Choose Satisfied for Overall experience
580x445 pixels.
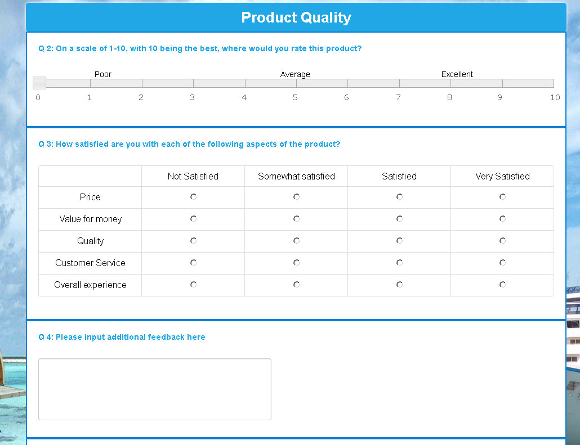point(399,285)
